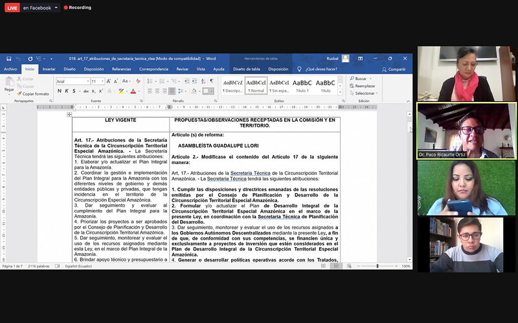The image size is (518, 323).
Task: Increase indent in the Párrafo group
Action: pos(195,81)
